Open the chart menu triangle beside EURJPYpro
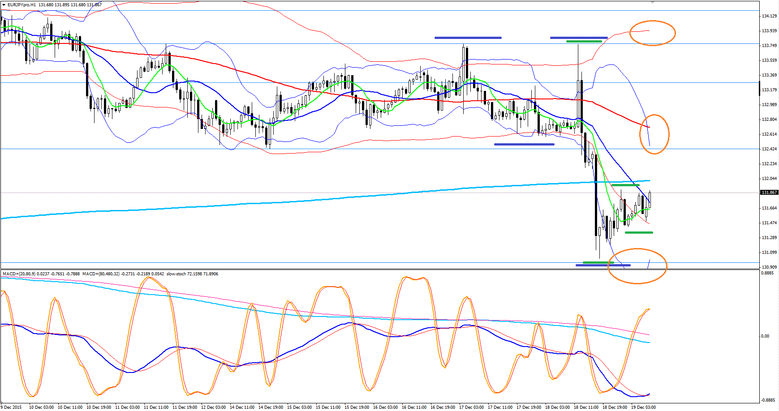The width and height of the screenshot is (779, 411). pyautogui.click(x=4, y=5)
